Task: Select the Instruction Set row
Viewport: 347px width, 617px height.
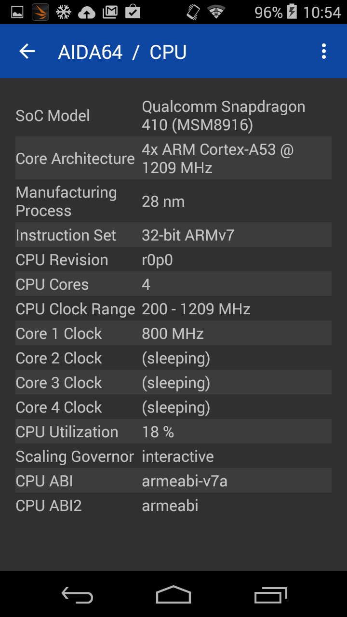Action: coord(173,235)
